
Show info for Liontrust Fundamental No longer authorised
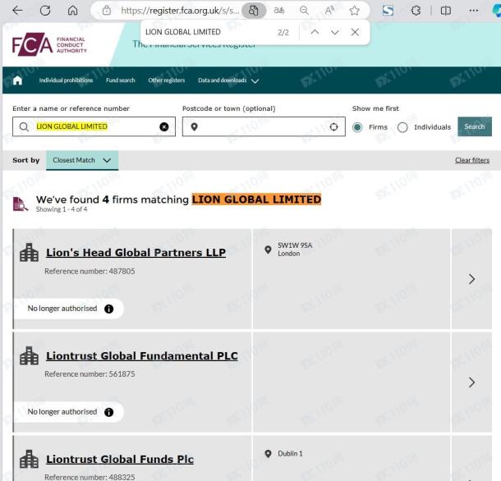point(109,412)
